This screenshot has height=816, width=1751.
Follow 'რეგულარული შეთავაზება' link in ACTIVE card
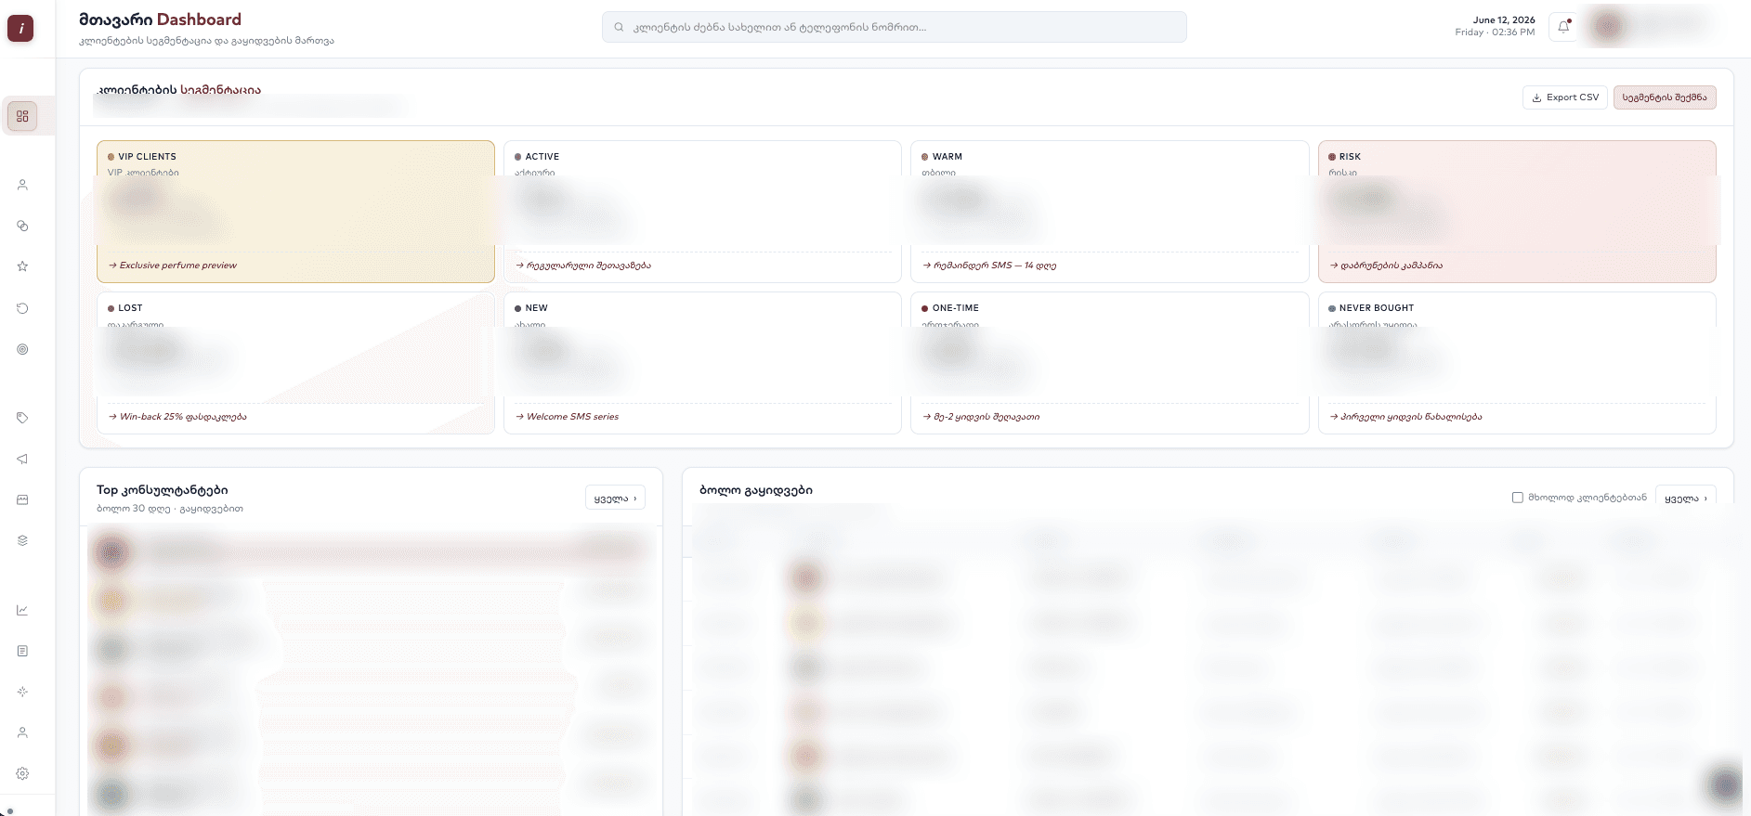point(583,266)
